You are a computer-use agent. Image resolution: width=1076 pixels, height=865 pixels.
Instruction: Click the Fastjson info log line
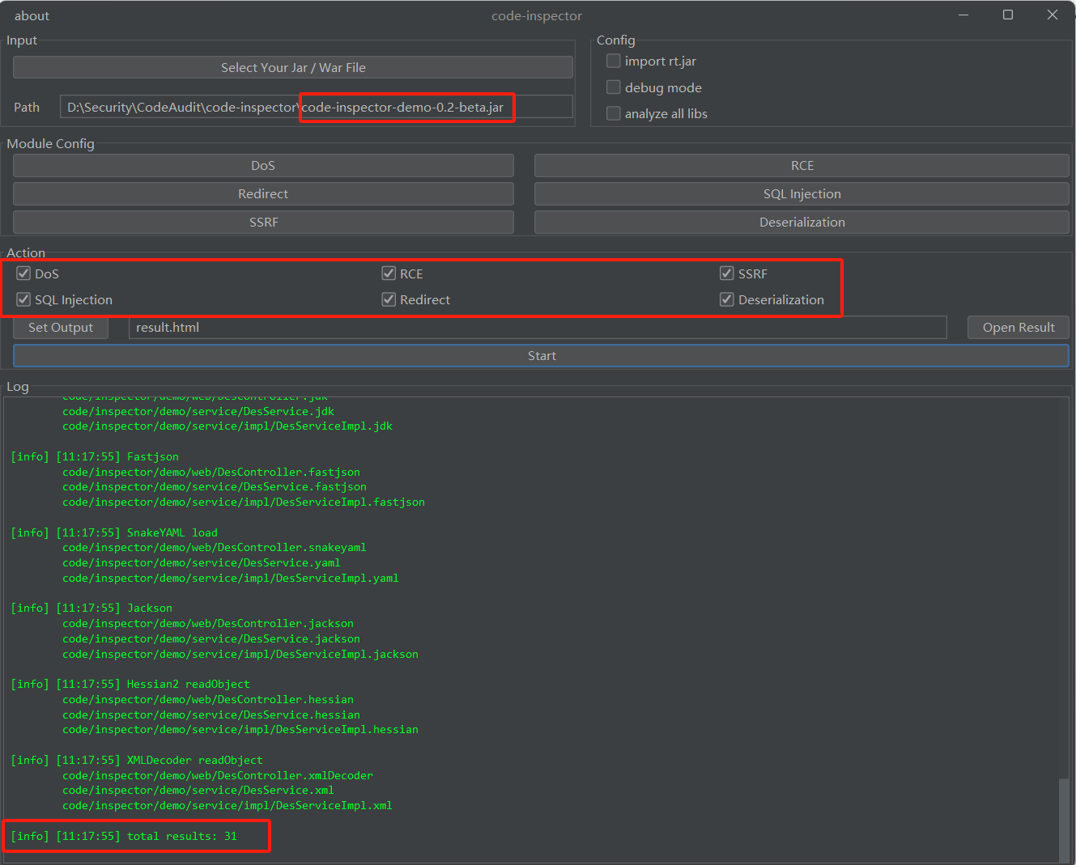[95, 457]
